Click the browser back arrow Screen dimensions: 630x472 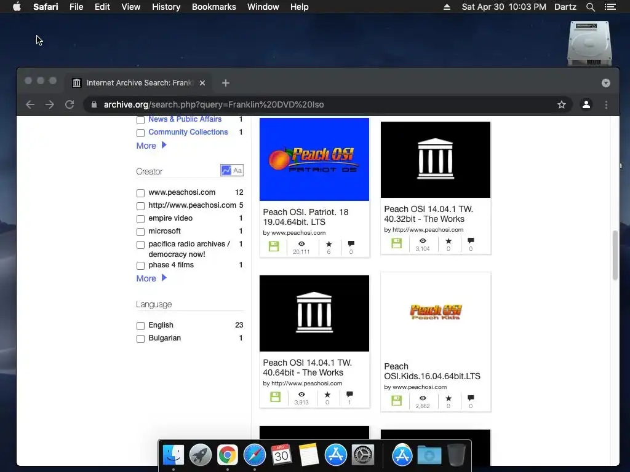pyautogui.click(x=30, y=104)
